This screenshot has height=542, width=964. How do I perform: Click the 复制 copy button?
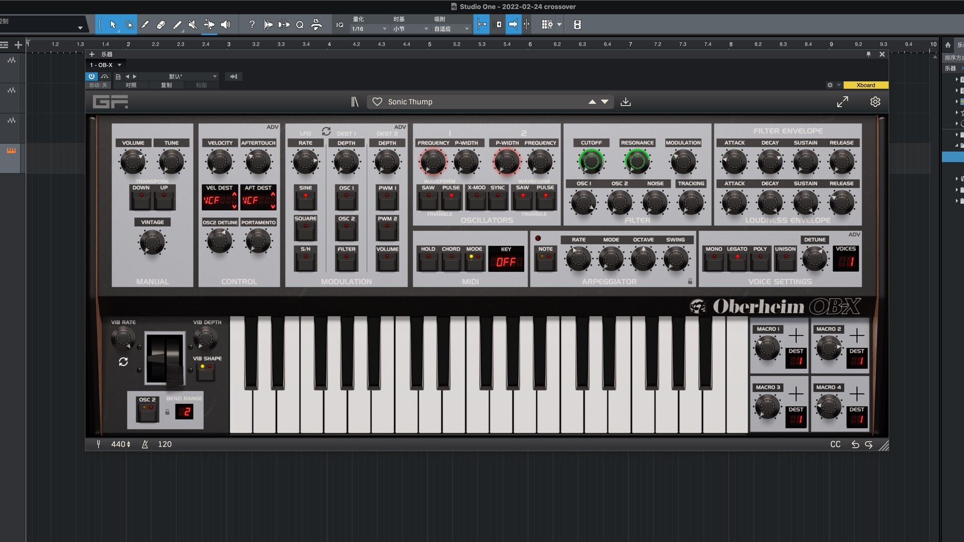coord(166,85)
